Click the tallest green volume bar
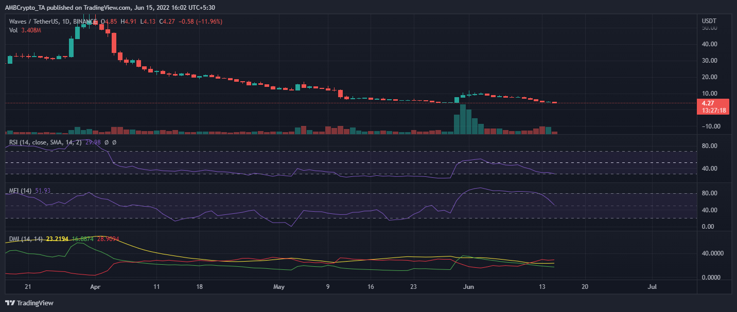Image resolution: width=737 pixels, height=312 pixels. pyautogui.click(x=463, y=119)
